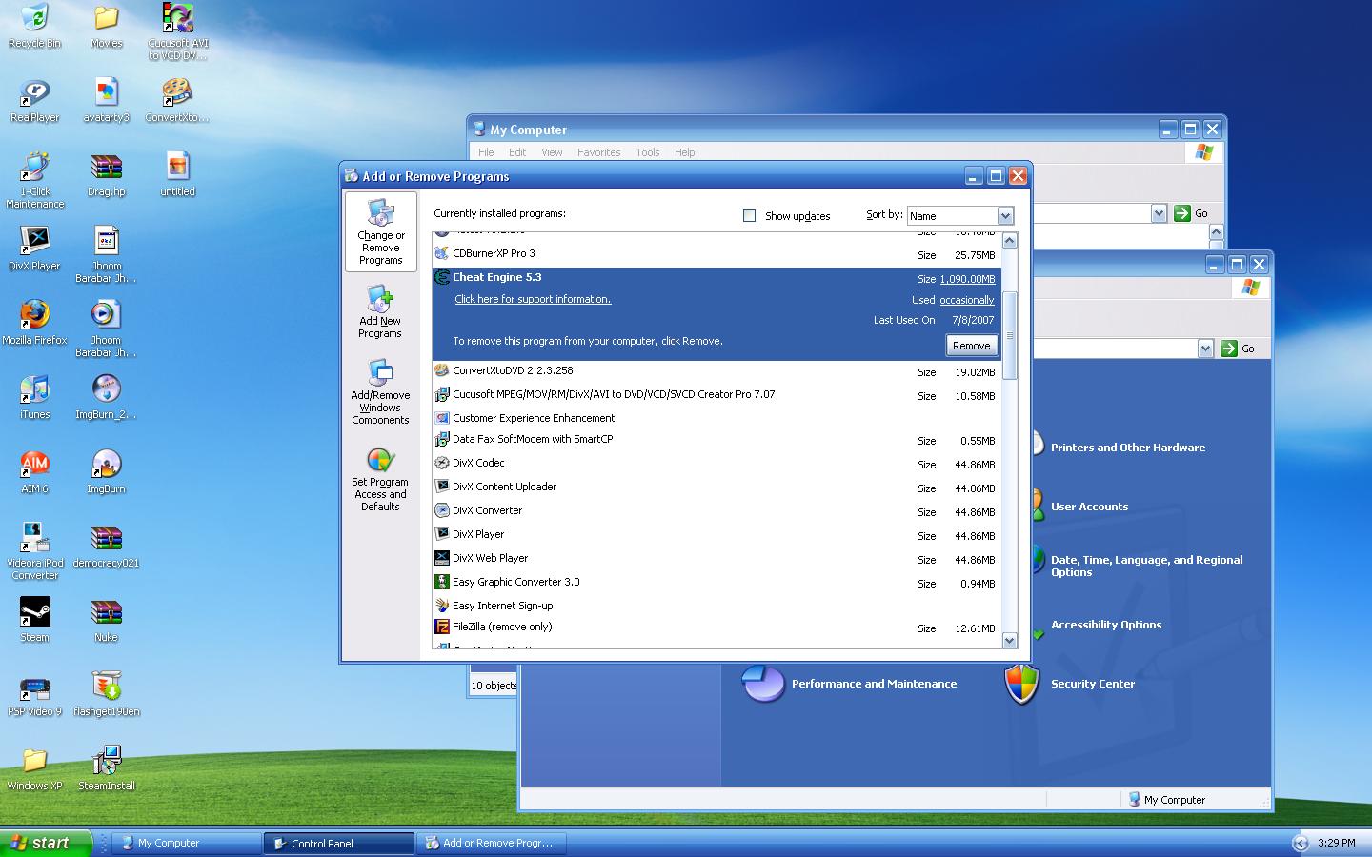Image resolution: width=1372 pixels, height=857 pixels.
Task: Open Add New Programs section
Action: (380, 312)
